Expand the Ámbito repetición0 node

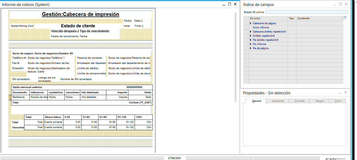(x=251, y=36)
